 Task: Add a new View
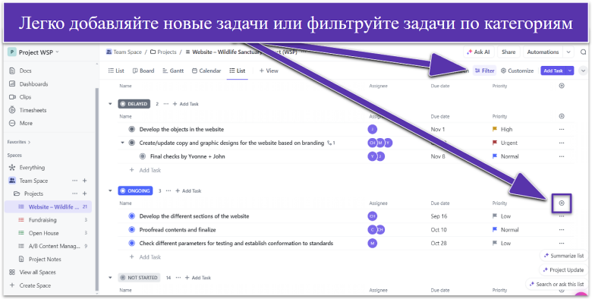(x=269, y=71)
